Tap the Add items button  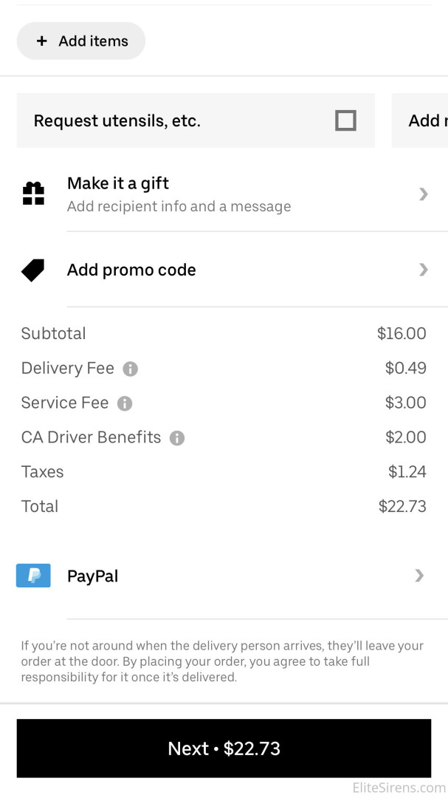(81, 41)
